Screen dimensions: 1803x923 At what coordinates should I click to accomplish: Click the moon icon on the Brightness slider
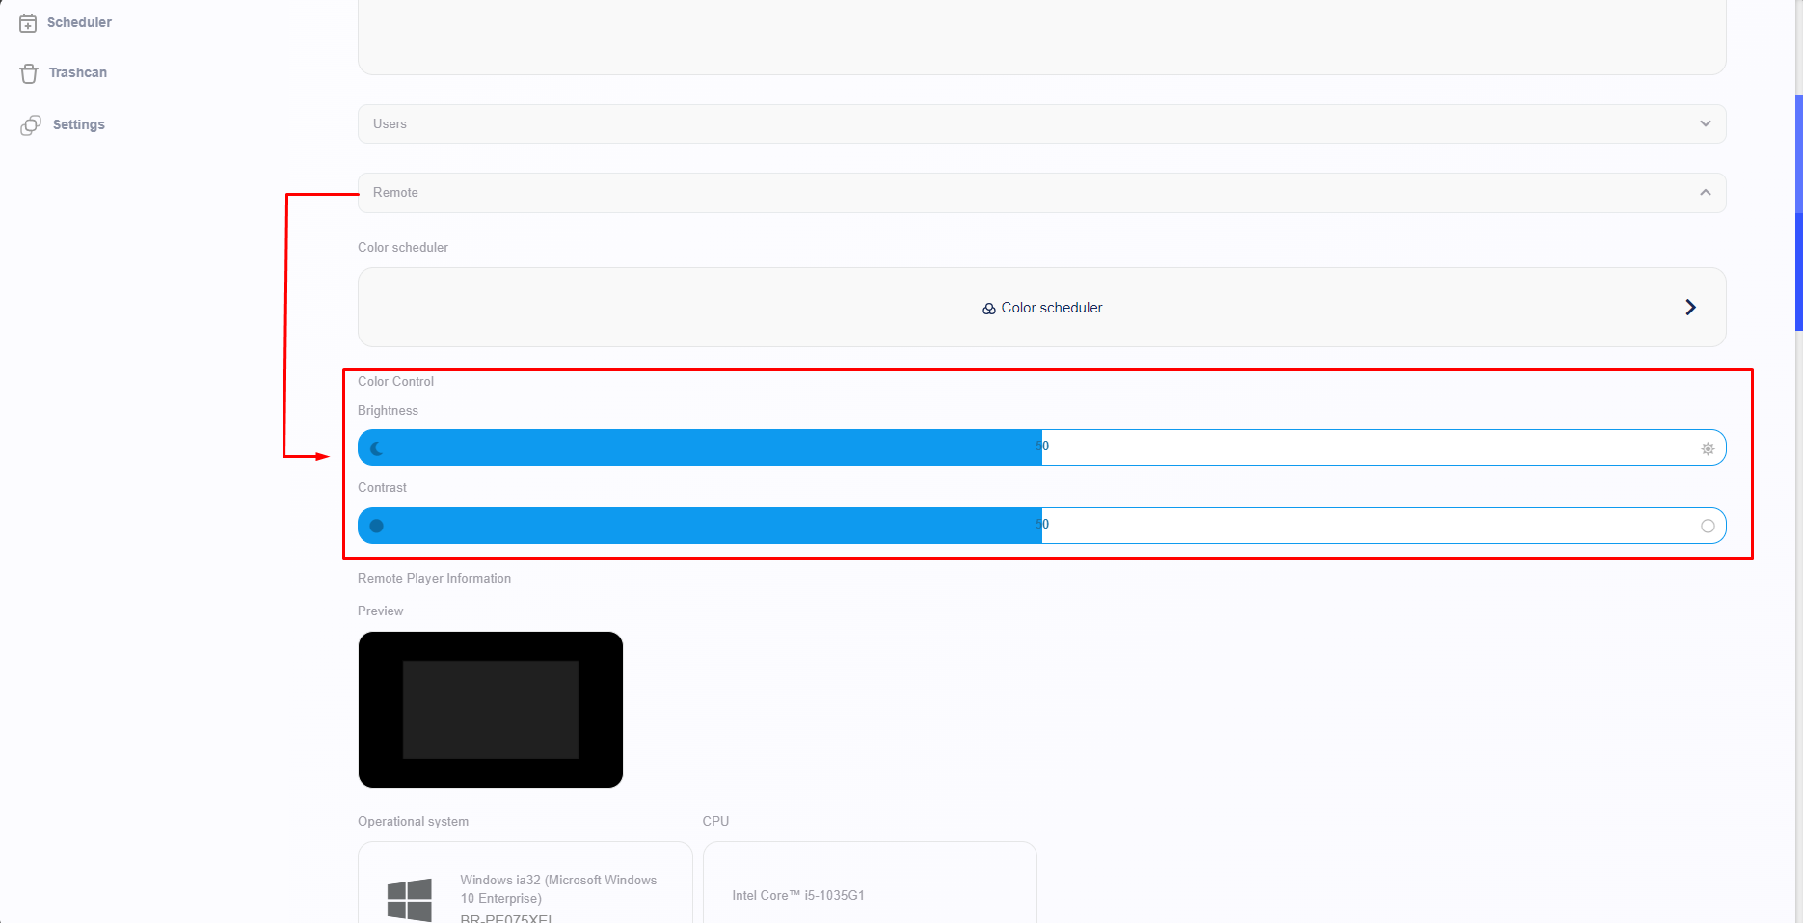click(x=377, y=448)
